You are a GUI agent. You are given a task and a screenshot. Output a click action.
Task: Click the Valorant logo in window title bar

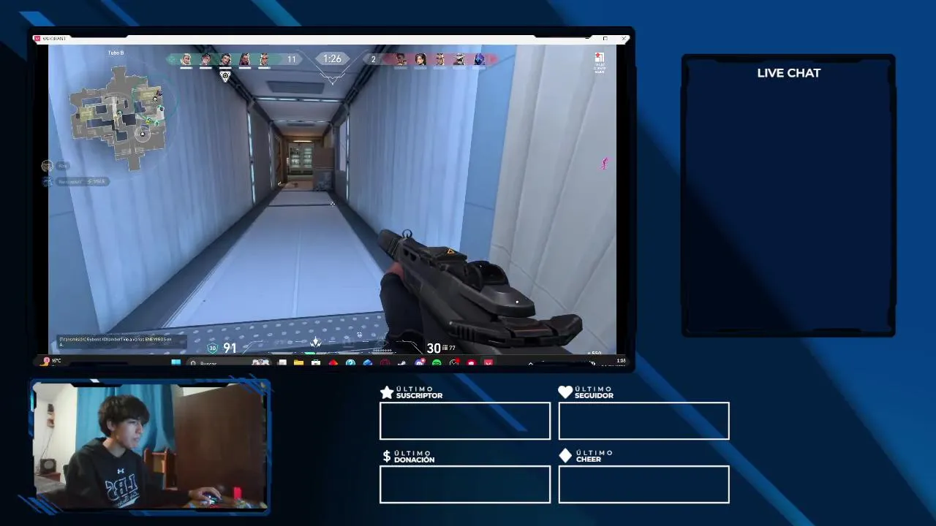coord(37,39)
